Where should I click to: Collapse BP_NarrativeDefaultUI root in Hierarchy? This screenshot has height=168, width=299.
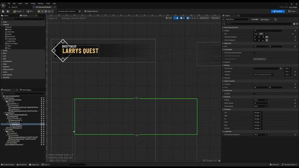(2, 96)
